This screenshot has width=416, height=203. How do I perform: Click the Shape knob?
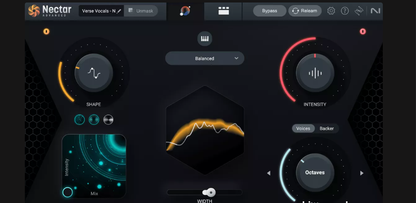[x=94, y=73]
